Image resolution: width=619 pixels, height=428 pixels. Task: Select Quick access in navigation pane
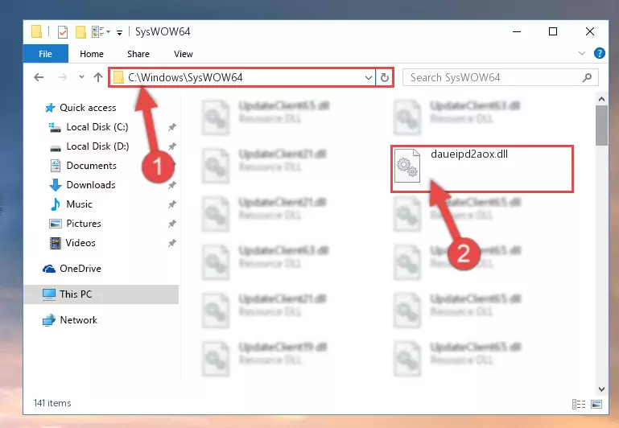88,108
